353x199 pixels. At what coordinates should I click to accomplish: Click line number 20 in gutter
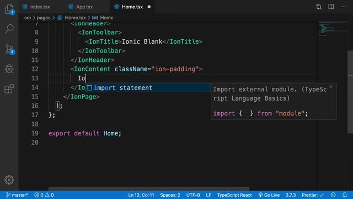[x=35, y=143]
